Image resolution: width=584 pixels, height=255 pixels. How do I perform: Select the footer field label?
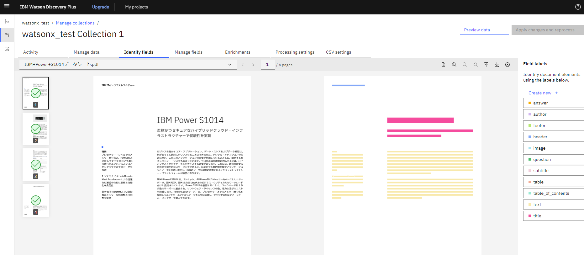[x=554, y=125]
